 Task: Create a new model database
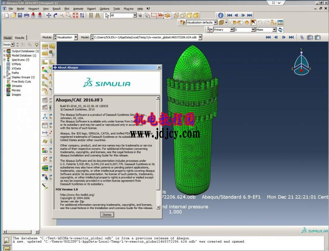[7, 15]
